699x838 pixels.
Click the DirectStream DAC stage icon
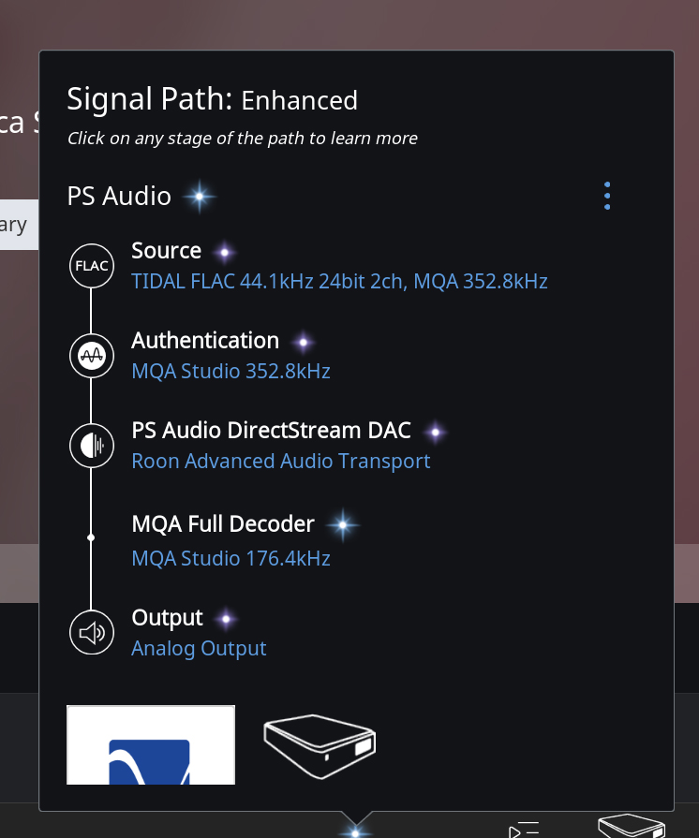pos(91,446)
